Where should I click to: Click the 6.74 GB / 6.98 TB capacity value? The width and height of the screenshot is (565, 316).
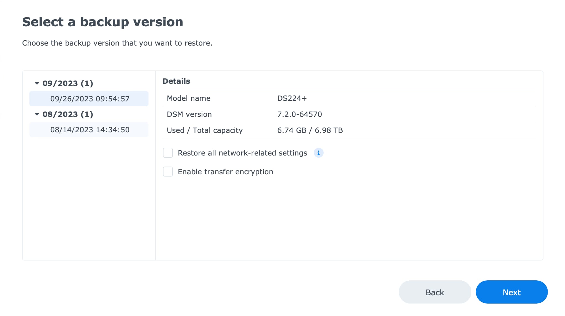pos(310,130)
